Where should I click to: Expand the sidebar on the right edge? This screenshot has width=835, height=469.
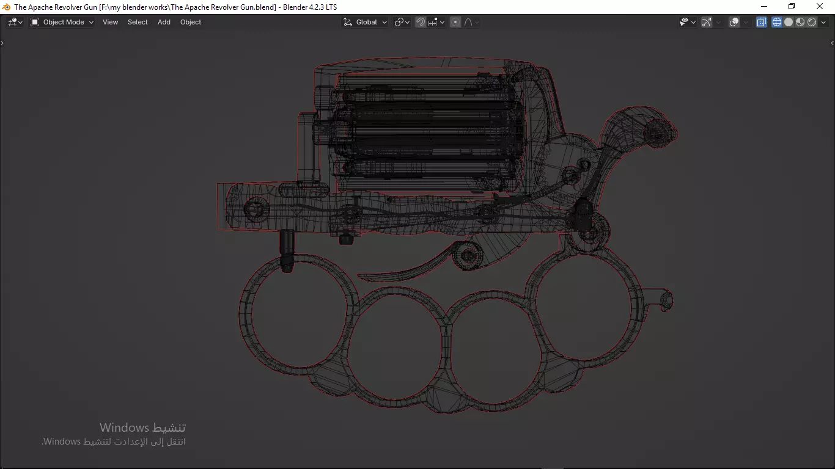click(x=832, y=43)
